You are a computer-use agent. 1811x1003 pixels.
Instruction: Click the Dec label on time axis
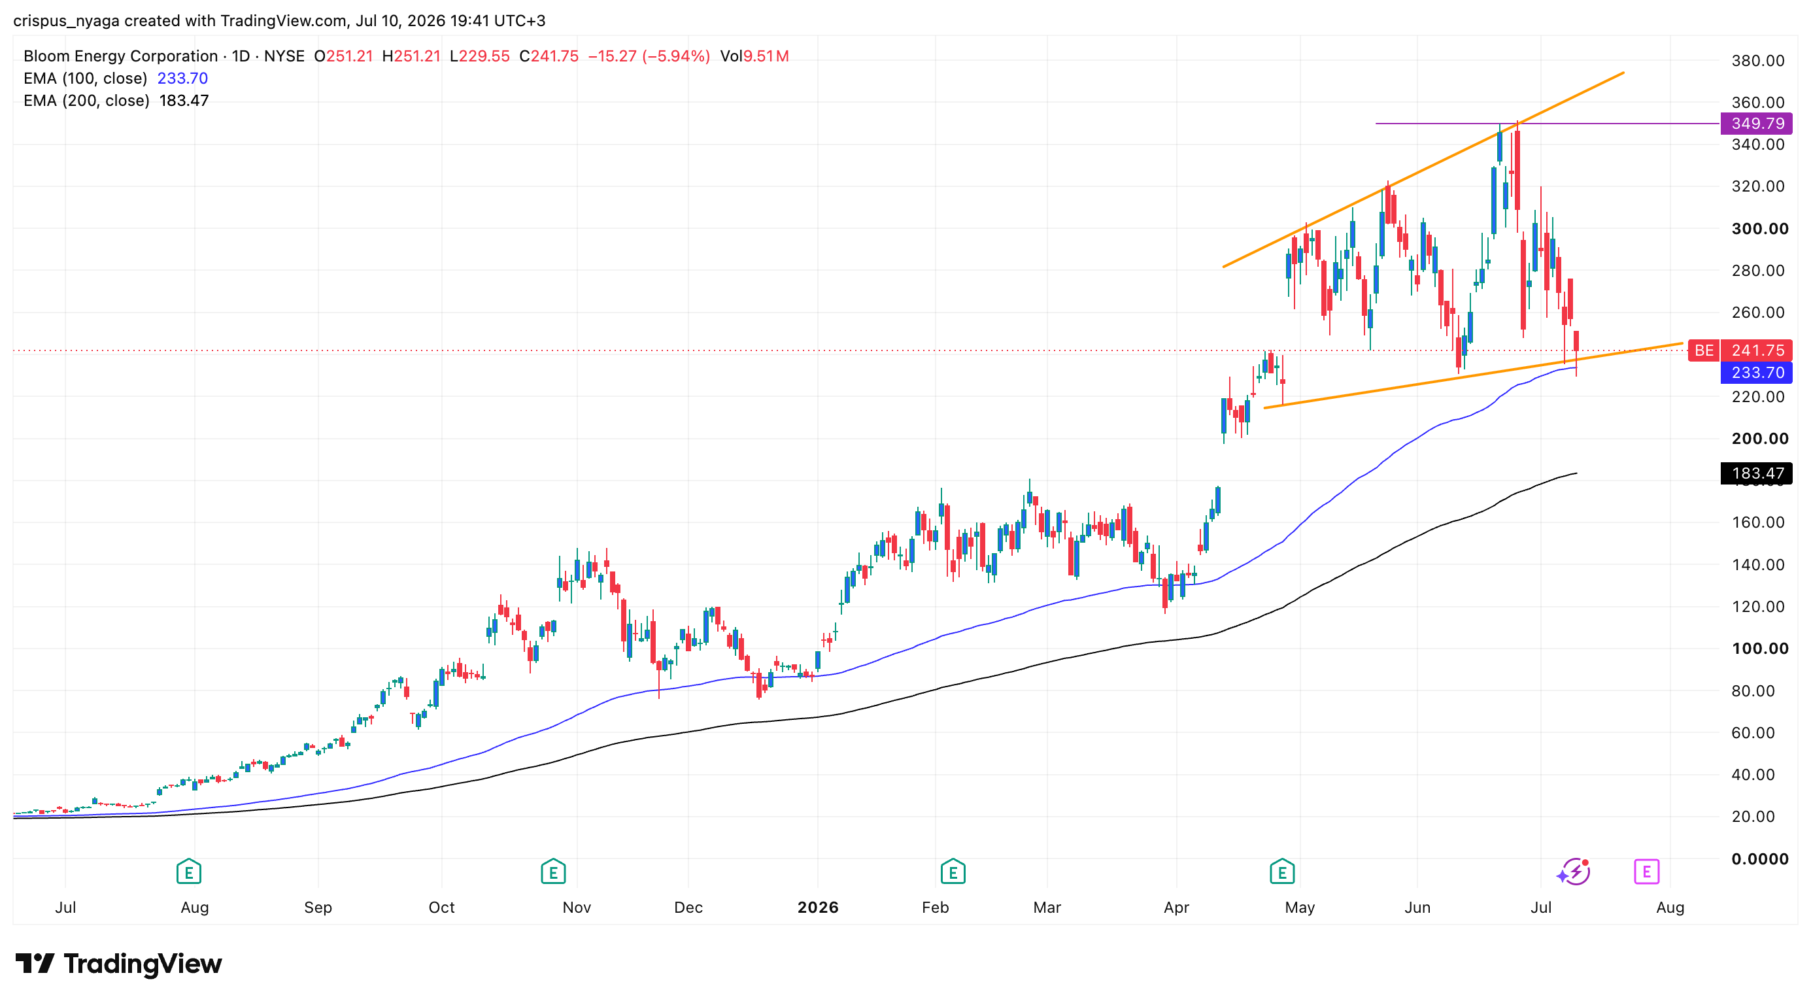pos(688,907)
